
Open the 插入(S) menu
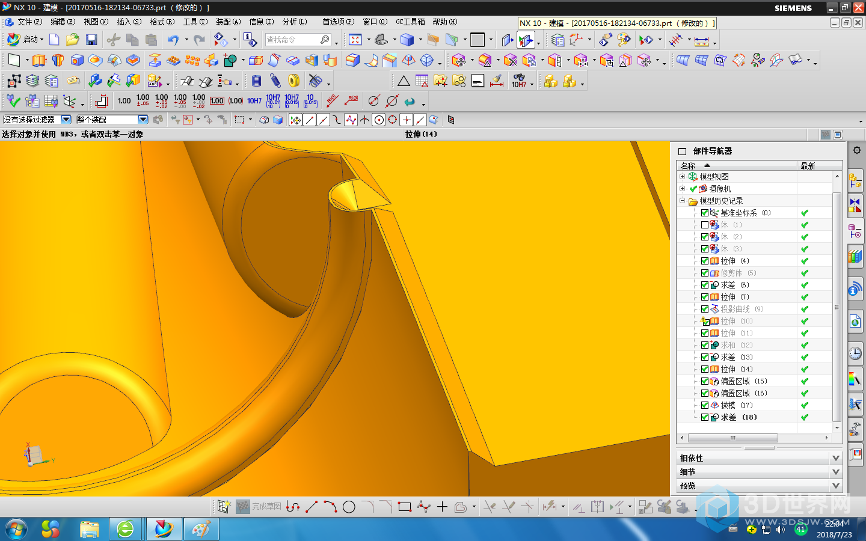(x=129, y=22)
